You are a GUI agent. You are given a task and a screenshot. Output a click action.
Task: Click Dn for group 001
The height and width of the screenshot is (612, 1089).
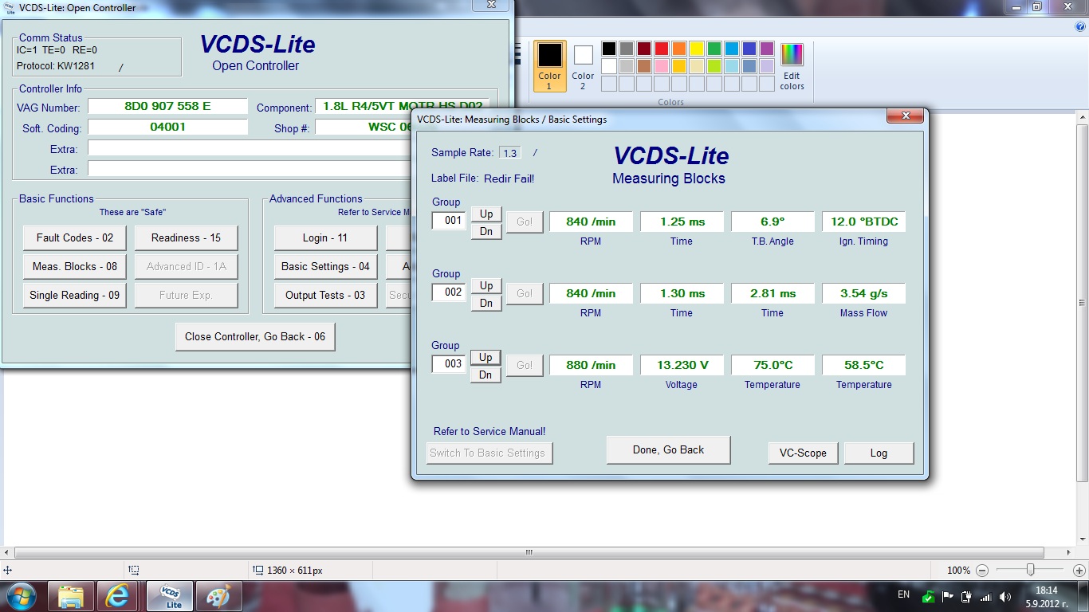(x=486, y=231)
